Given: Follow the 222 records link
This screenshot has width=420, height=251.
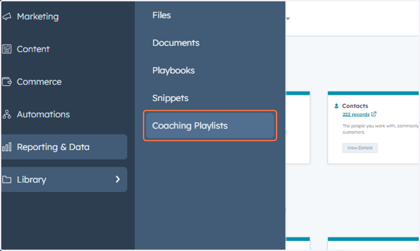Looking at the screenshot, I should [x=356, y=114].
